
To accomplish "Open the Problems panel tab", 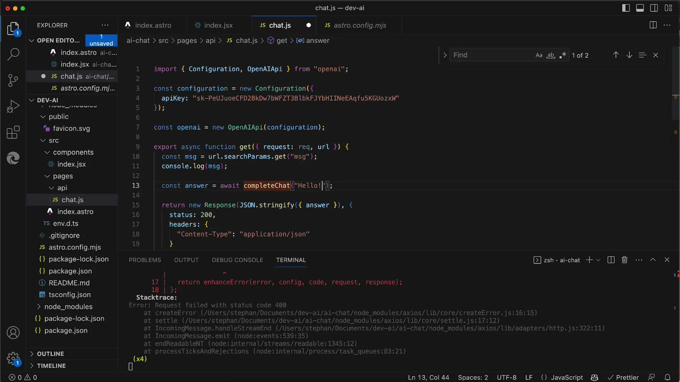I will [x=145, y=260].
